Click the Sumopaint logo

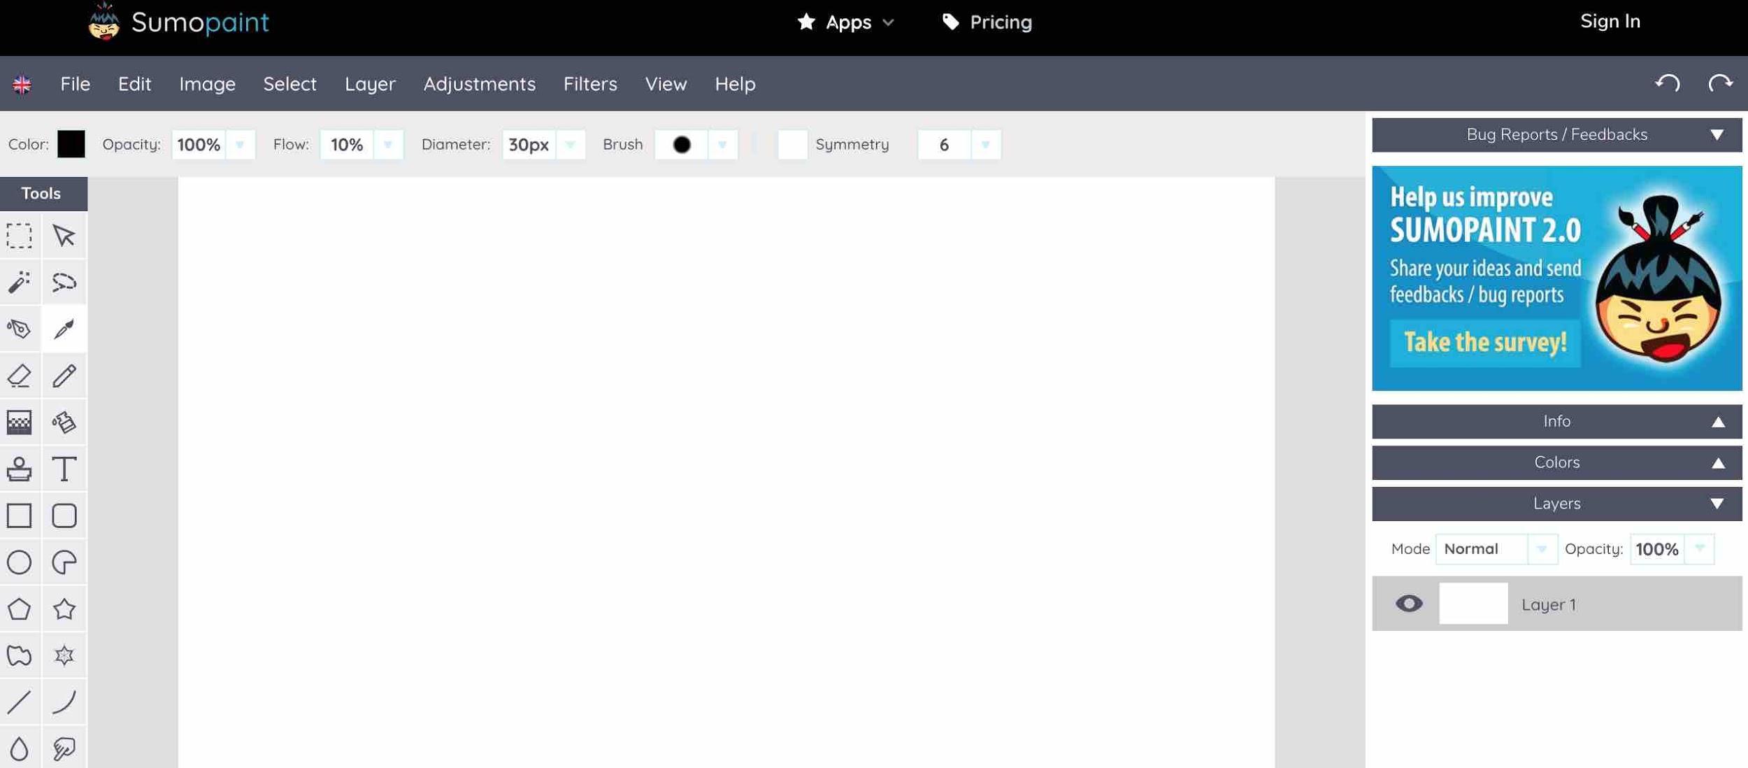[x=178, y=22]
